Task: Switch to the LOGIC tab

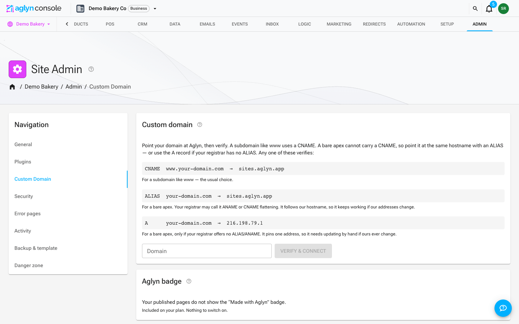Action: point(305,24)
